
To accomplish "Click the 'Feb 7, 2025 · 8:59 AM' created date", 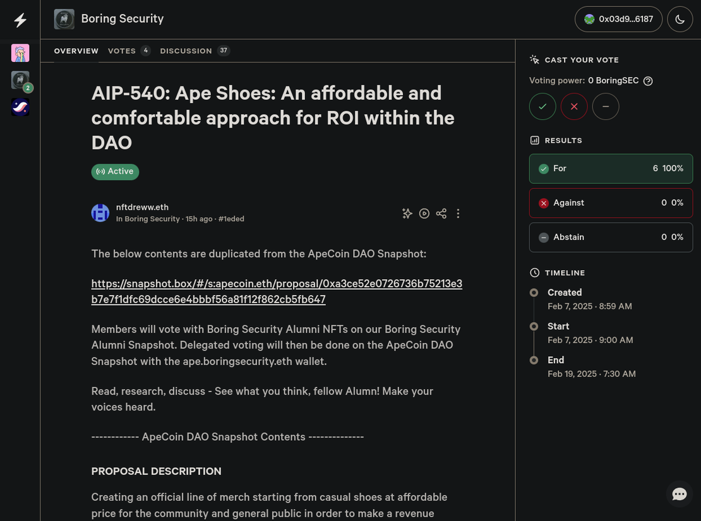I will tap(590, 306).
